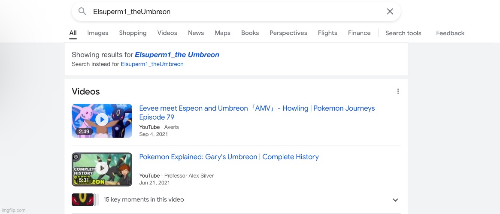Click the magnifying glass search icon
Screen dimensions: 500x214
point(82,12)
